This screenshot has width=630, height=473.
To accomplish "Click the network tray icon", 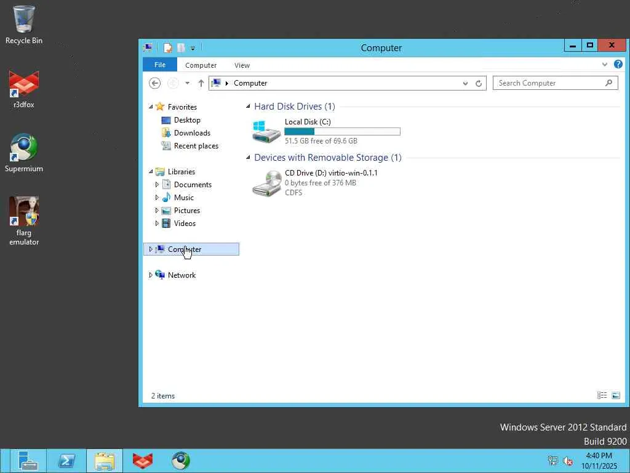I will [553, 461].
